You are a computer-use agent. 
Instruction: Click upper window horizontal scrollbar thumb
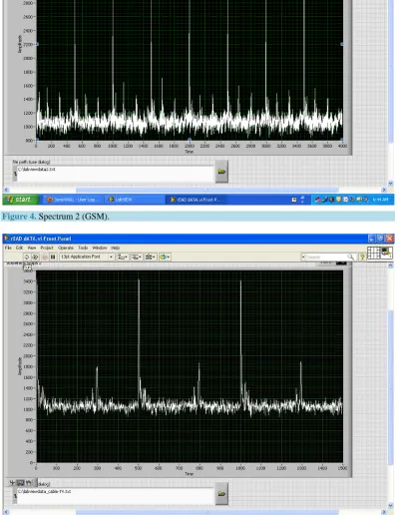(207, 190)
